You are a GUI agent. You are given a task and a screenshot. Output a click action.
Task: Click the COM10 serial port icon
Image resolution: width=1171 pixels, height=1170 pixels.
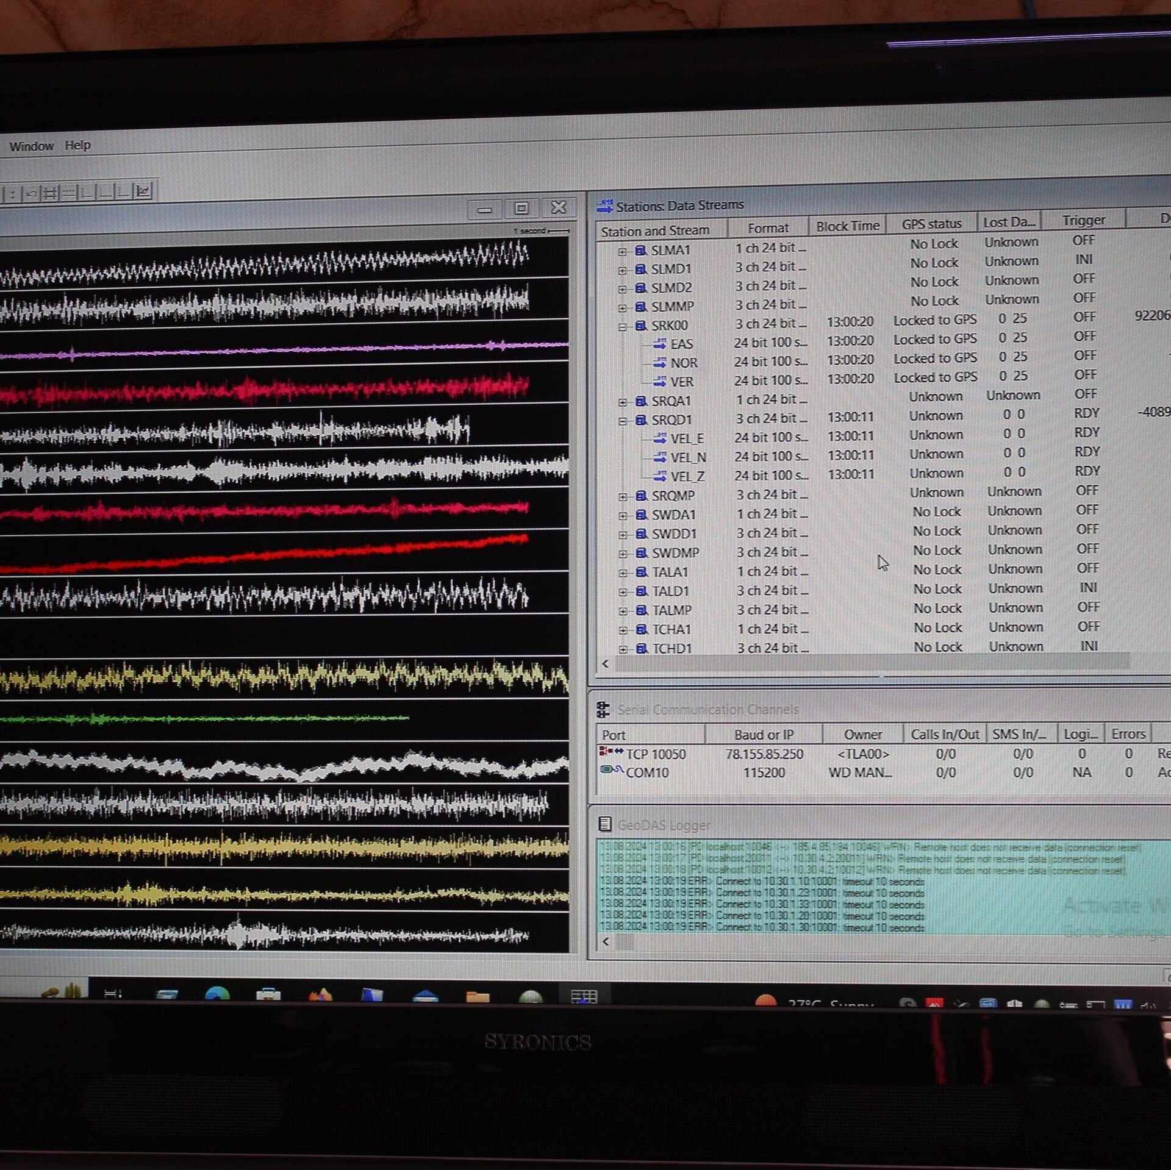tap(611, 770)
